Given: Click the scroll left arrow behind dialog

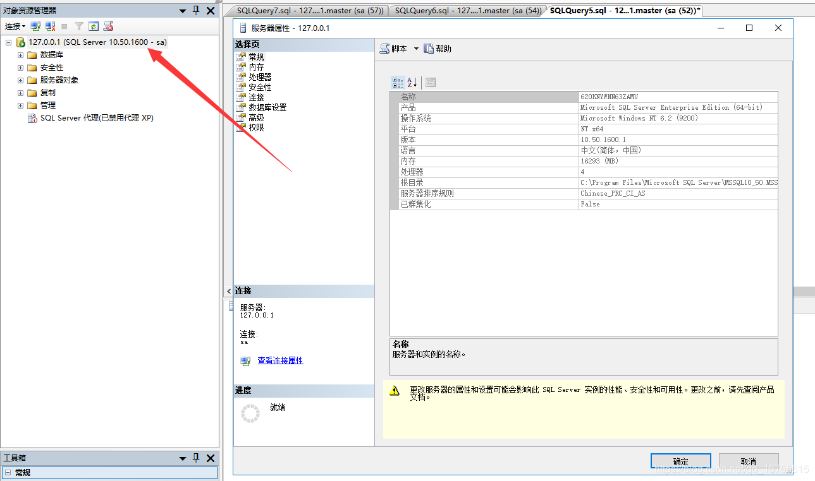Looking at the screenshot, I should tap(229, 291).
